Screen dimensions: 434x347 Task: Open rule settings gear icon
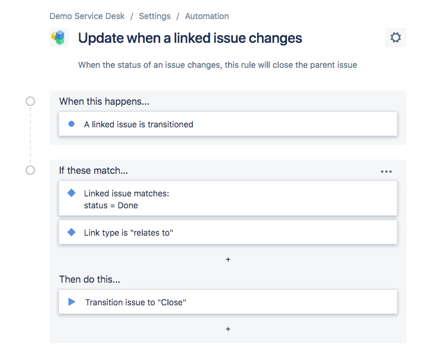tap(395, 37)
